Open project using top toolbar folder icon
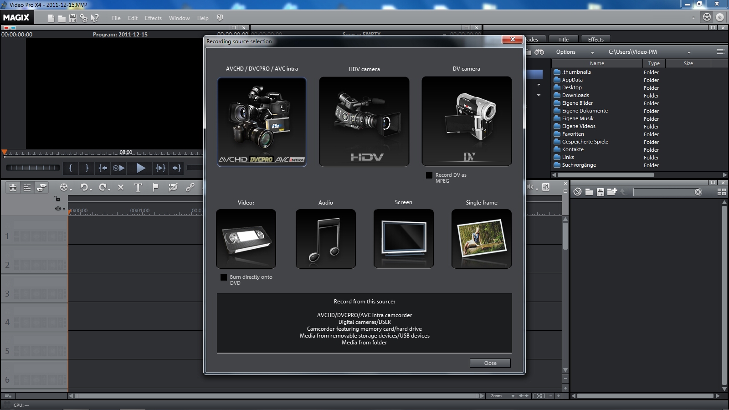Image resolution: width=729 pixels, height=410 pixels. click(x=62, y=18)
